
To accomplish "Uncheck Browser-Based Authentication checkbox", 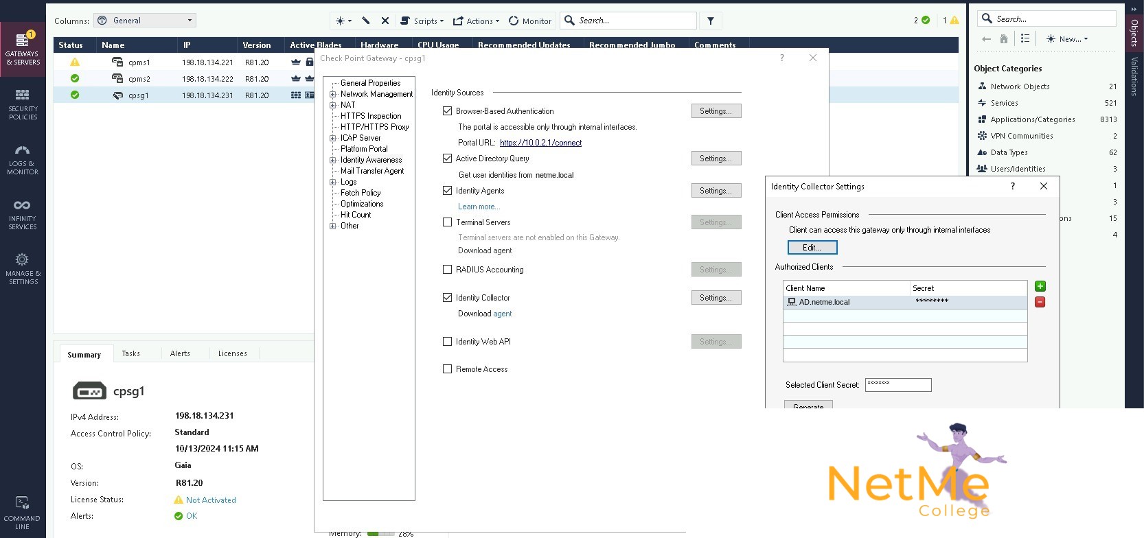I will (447, 110).
